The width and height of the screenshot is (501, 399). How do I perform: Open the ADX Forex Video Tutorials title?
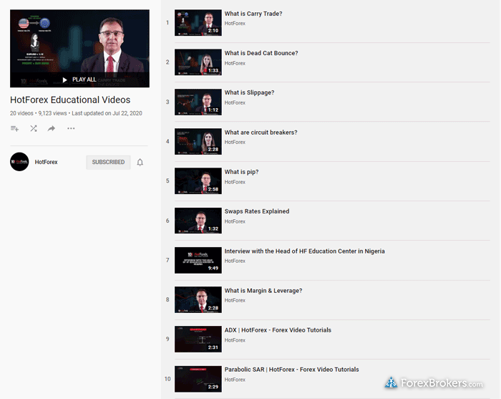coord(278,330)
